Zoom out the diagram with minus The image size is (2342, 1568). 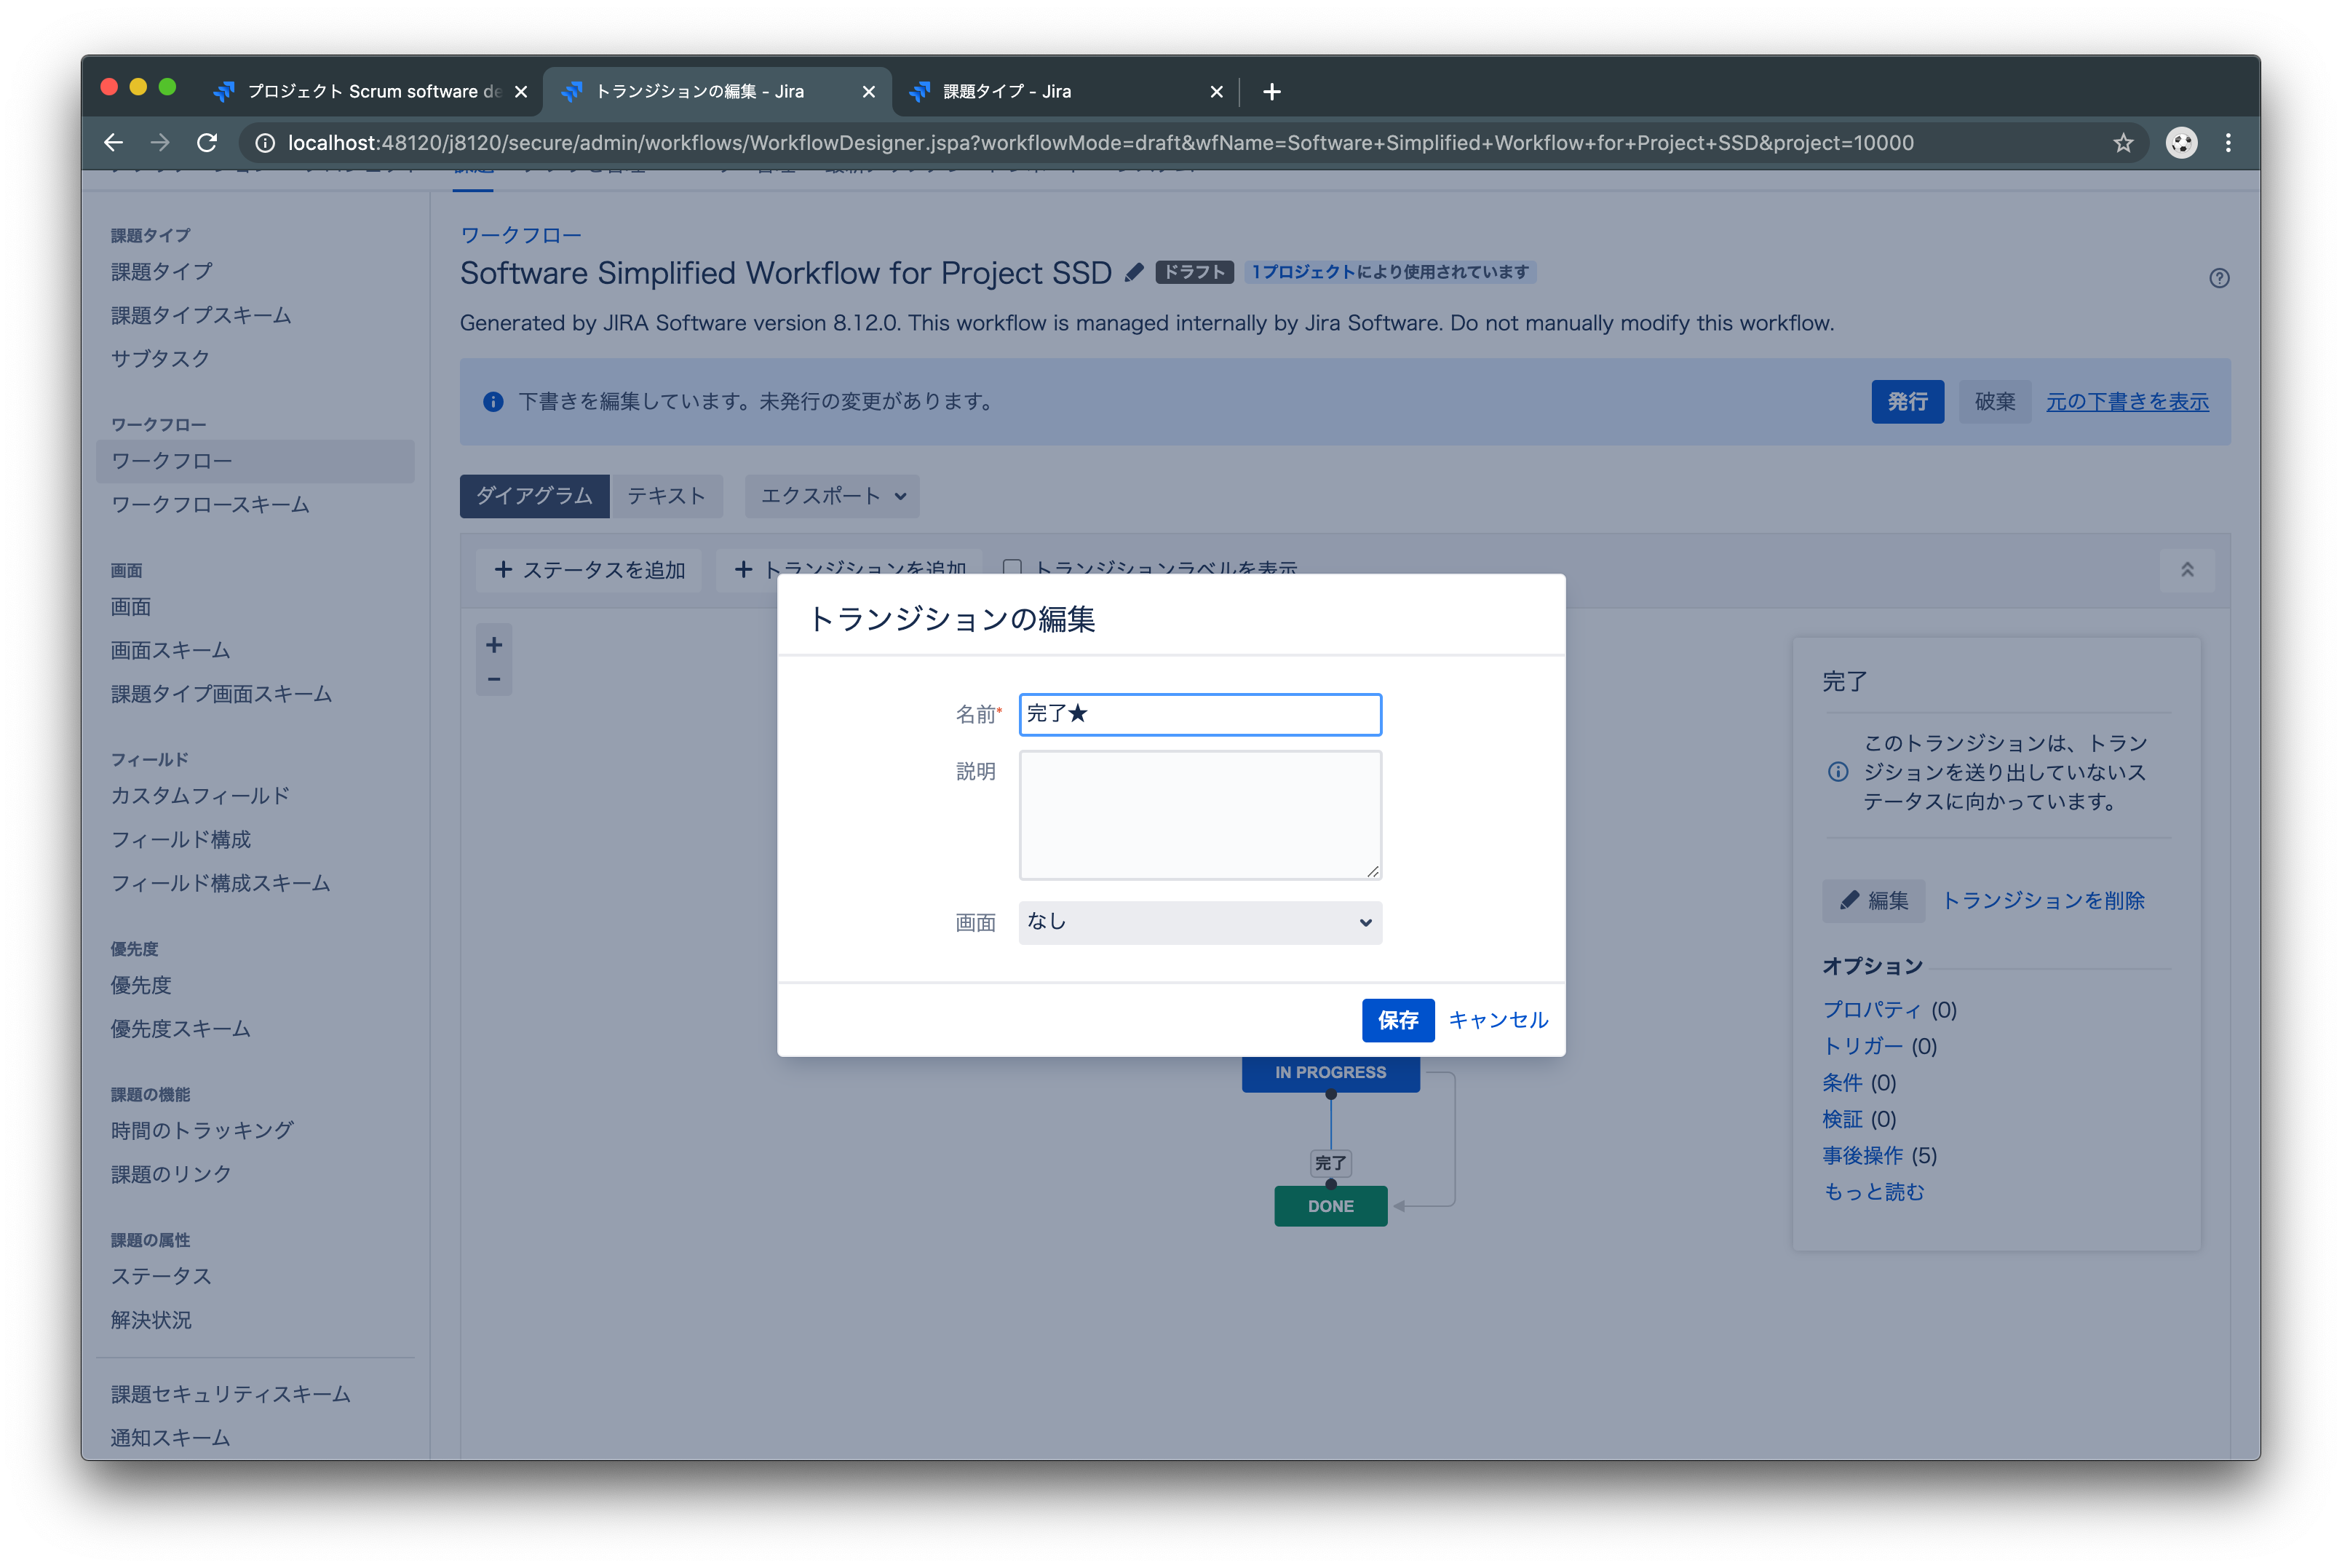coord(493,680)
